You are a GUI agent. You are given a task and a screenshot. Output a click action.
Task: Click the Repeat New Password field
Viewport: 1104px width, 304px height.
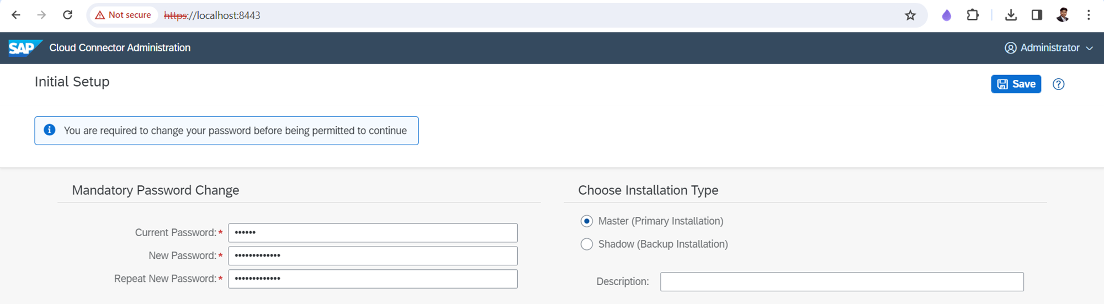coord(373,279)
